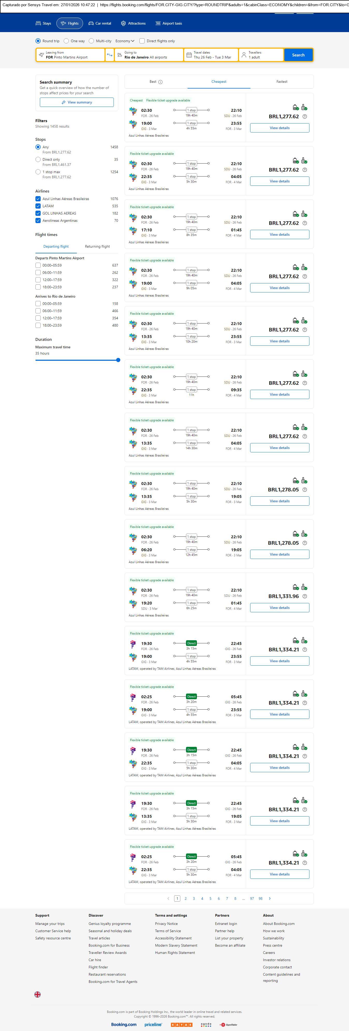Switch to the Fastest sorting tab

point(282,82)
